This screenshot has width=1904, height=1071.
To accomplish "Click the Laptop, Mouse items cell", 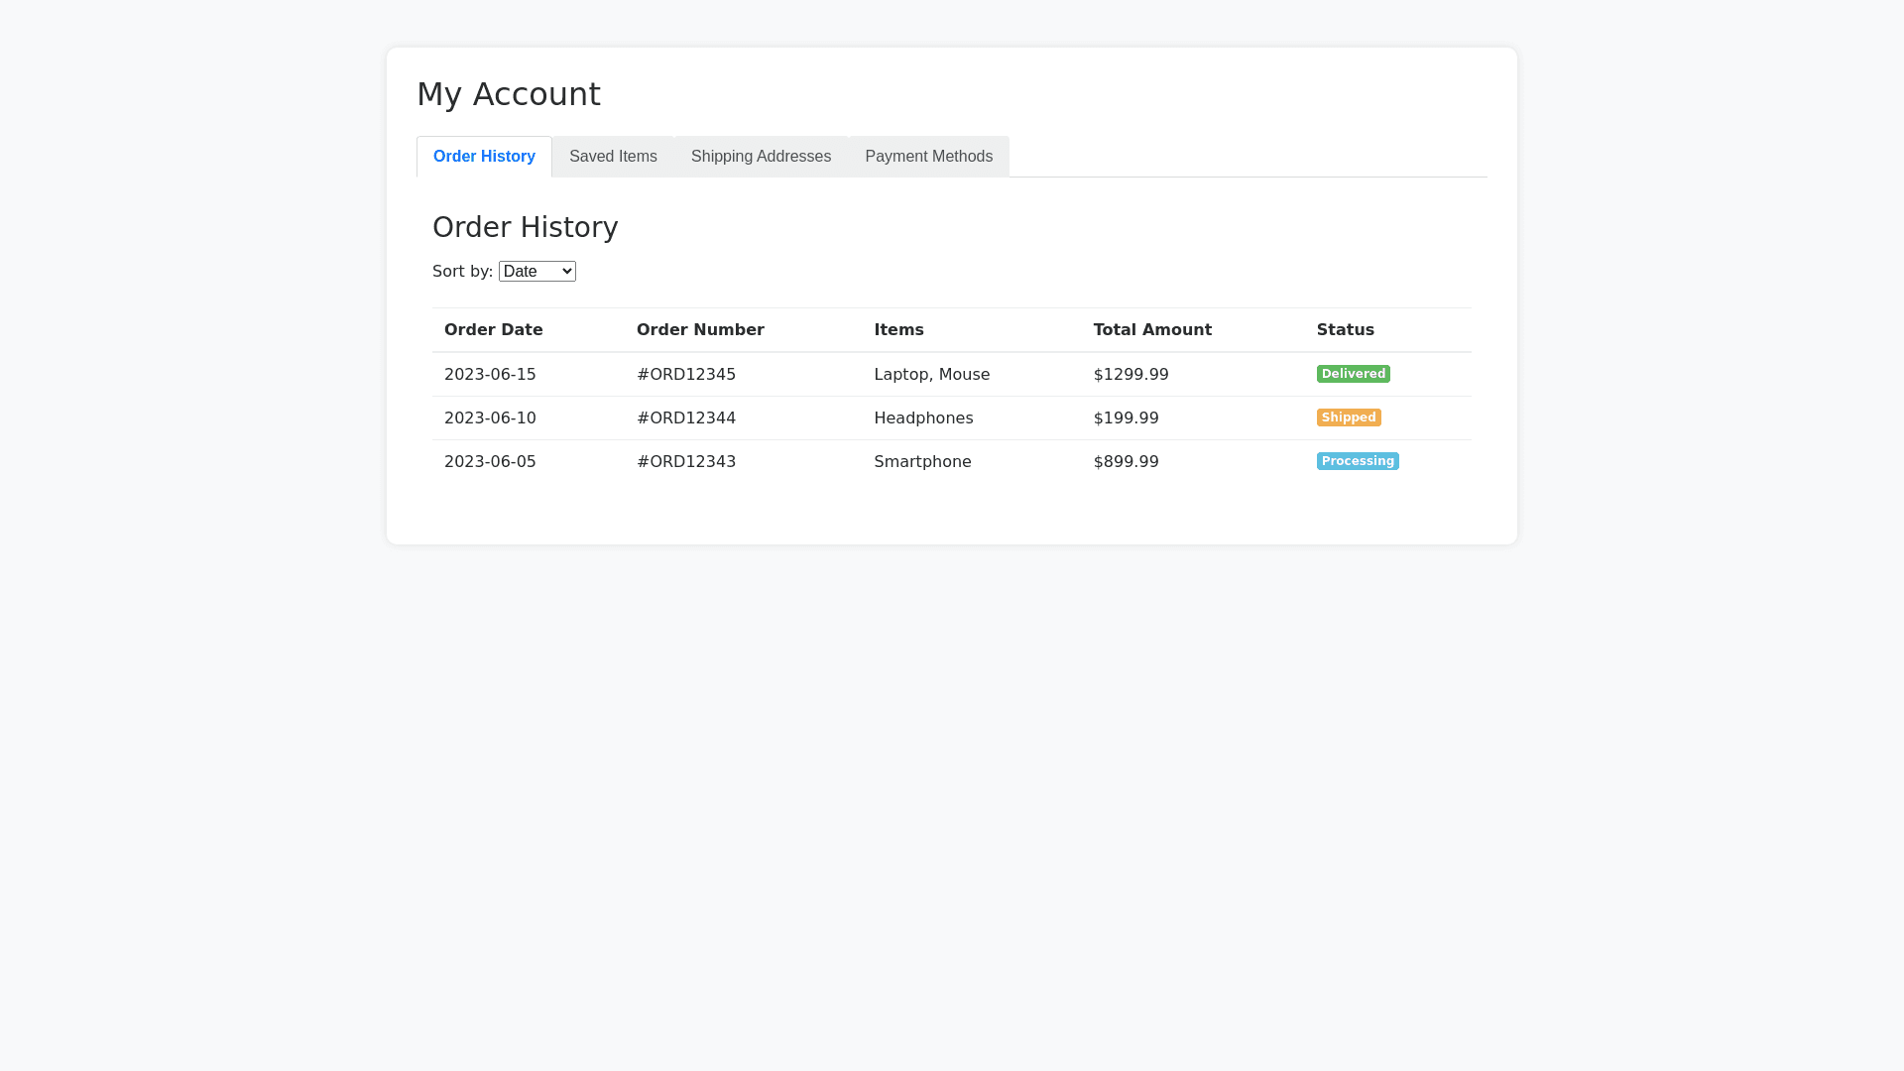I will (x=931, y=375).
